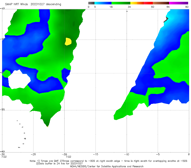The width and height of the screenshot is (191, 168).
Task: Click the dark mark at the right swath's top
Action: tap(166, 20)
